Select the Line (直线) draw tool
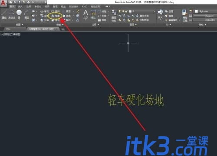 pyautogui.click(x=4, y=14)
